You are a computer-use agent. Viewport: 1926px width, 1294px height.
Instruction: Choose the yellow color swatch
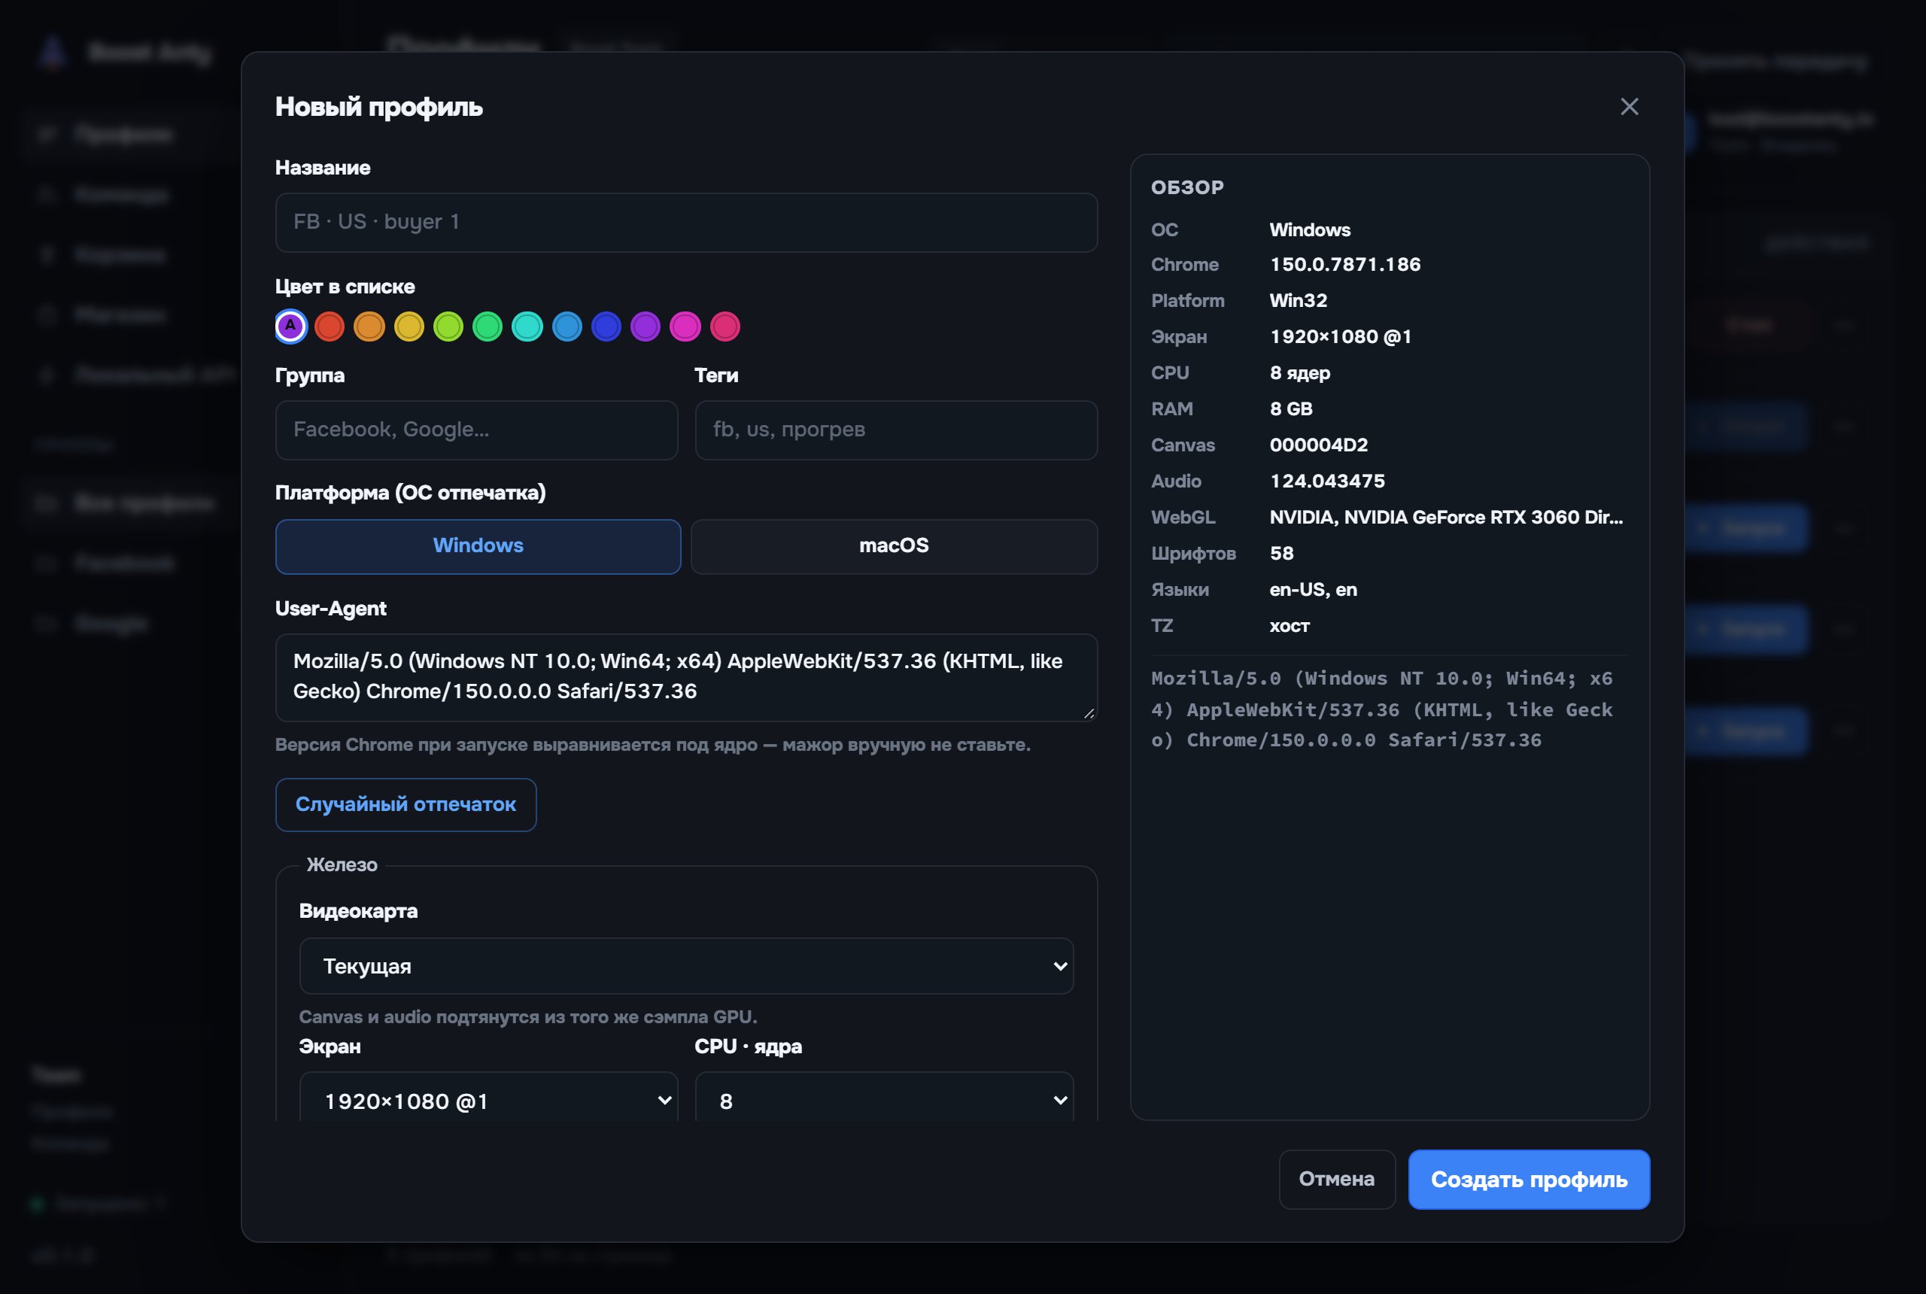coord(409,326)
